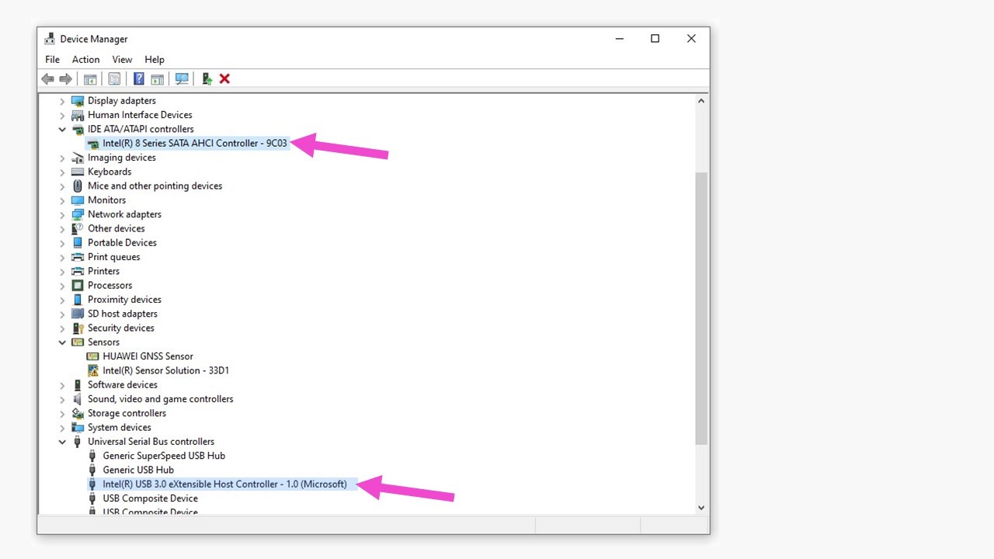Select the Generic USB Hub entry
994x559 pixels.
point(138,470)
